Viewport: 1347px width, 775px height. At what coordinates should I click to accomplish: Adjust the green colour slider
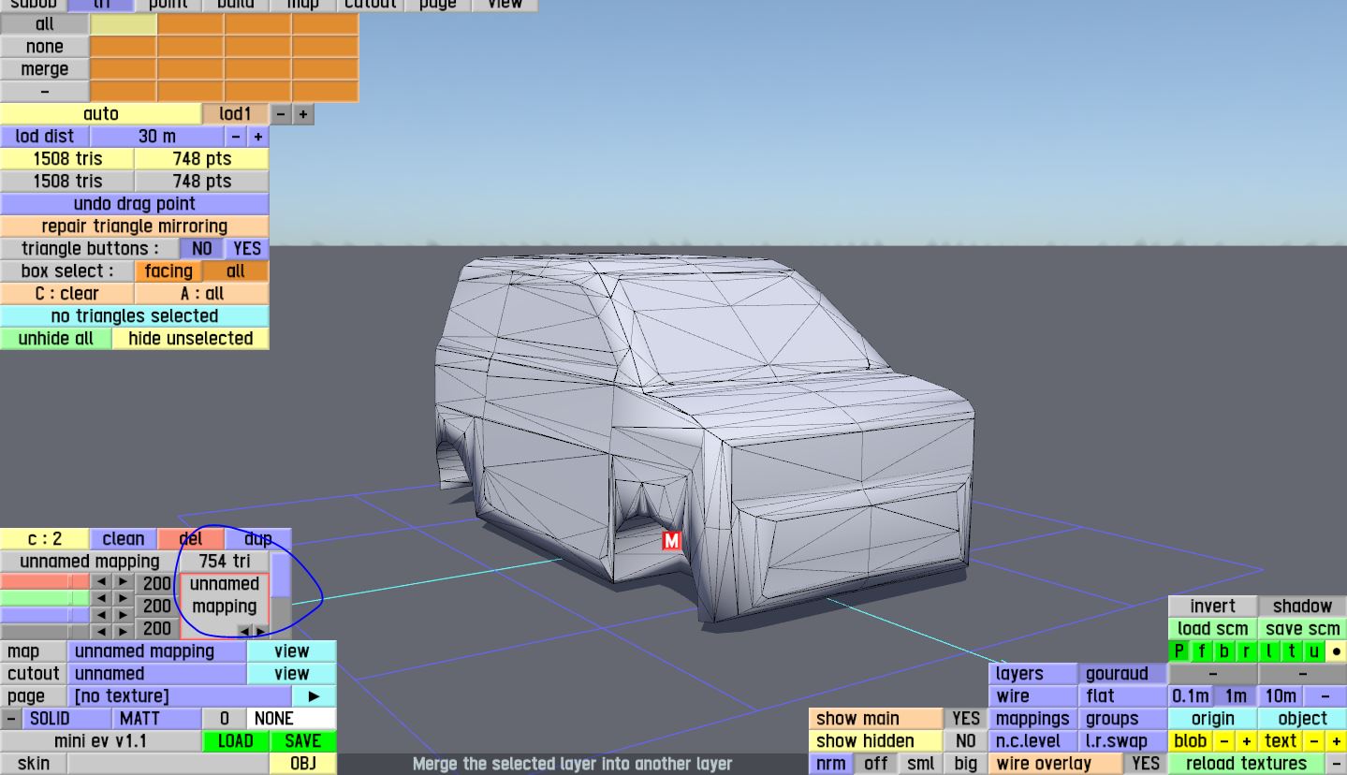point(45,598)
